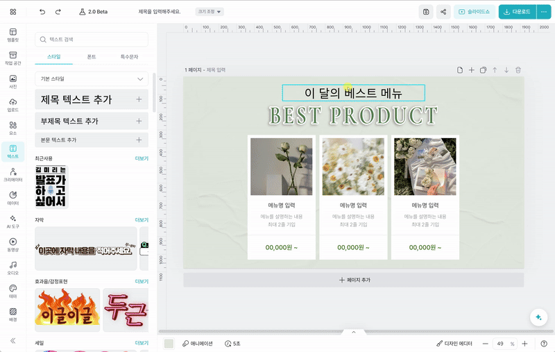This screenshot has height=352, width=555.
Task: Expand the 기본 스타일 dropdown
Action: [92, 79]
